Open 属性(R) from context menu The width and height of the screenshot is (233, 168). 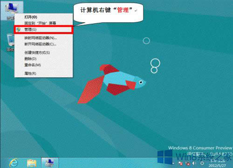43,74
